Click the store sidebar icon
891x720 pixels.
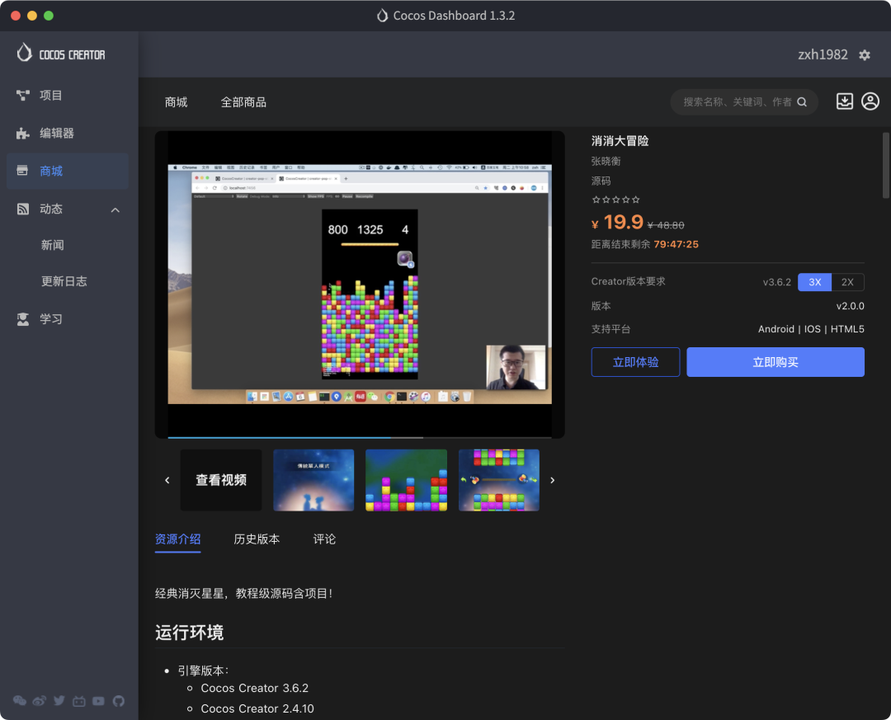coord(23,171)
